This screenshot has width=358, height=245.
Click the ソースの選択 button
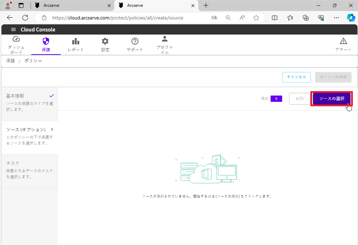click(332, 99)
